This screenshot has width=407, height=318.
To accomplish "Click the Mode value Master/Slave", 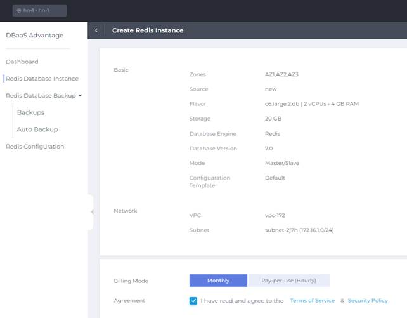I will 282,163.
